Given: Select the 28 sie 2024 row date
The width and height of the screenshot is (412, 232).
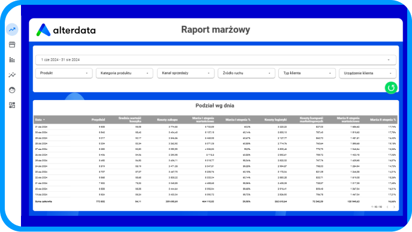Looking at the screenshot, I should 41,144.
